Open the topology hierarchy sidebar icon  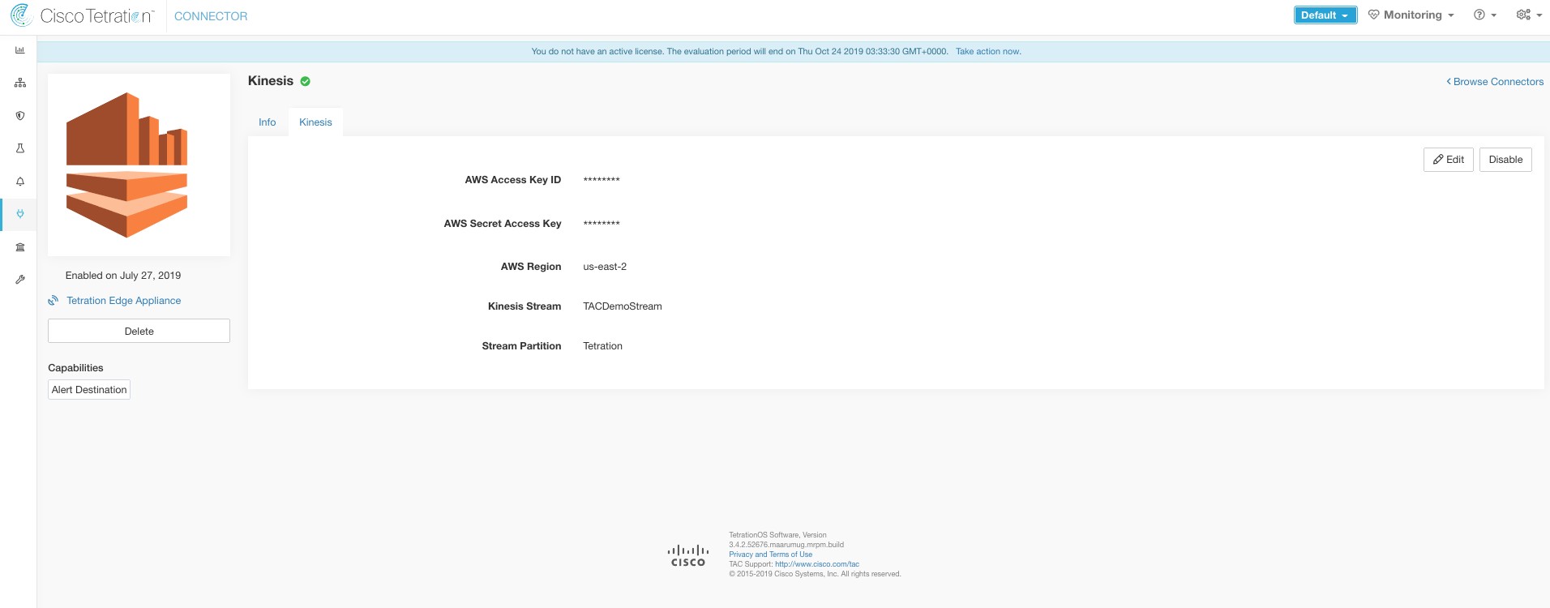(19, 83)
